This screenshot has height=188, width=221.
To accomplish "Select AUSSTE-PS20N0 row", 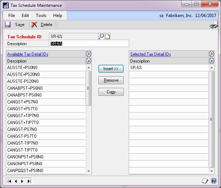I will point(46,81).
